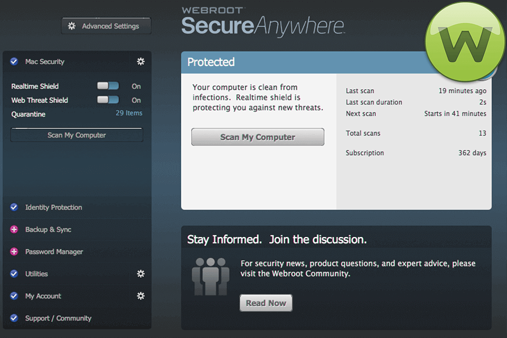Click the Webroot SecureAnywhere title logo

(262, 21)
